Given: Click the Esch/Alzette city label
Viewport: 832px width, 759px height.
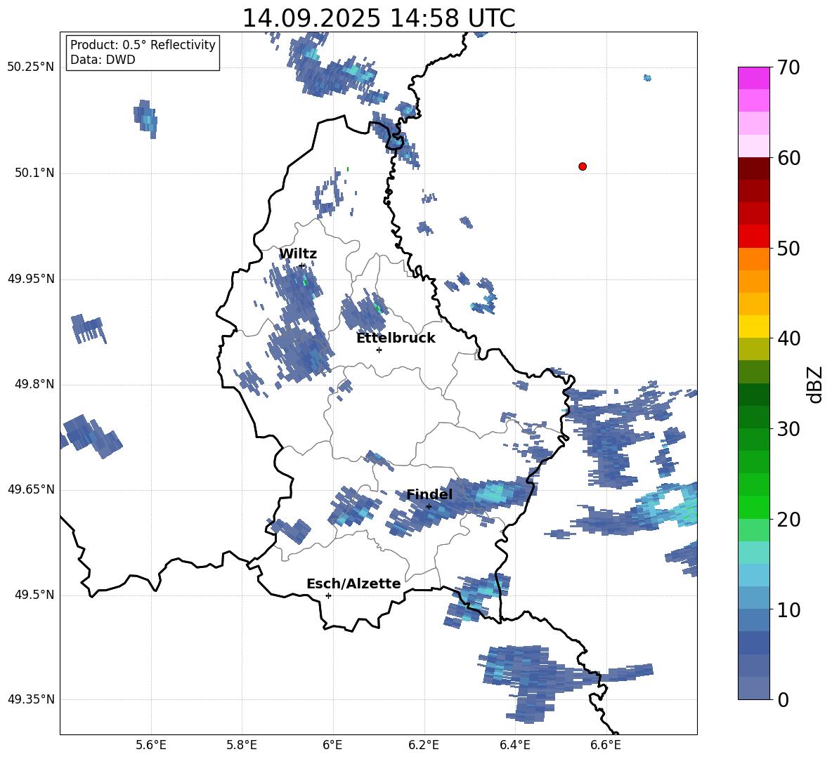Looking at the screenshot, I should (x=353, y=584).
